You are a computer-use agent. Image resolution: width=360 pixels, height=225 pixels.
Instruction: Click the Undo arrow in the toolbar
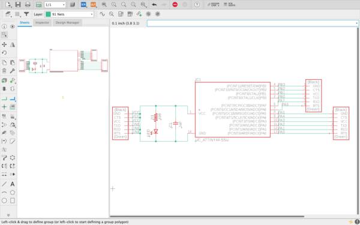pyautogui.click(x=154, y=4)
